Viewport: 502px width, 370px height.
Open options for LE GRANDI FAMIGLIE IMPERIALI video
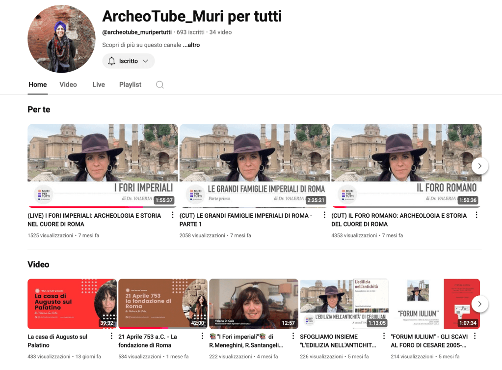[324, 215]
